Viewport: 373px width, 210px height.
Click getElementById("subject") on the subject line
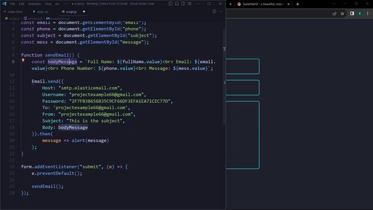pos(121,36)
